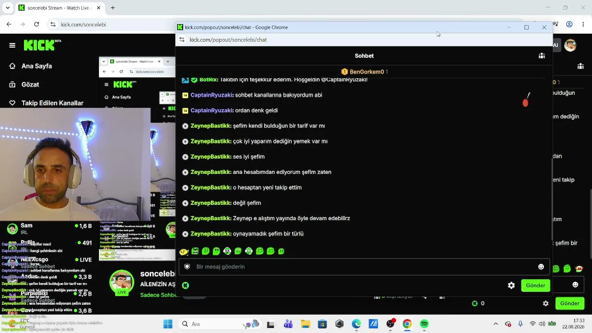
Task: Focus the 'Bir mesaj gönderin' message field
Action: point(364,266)
